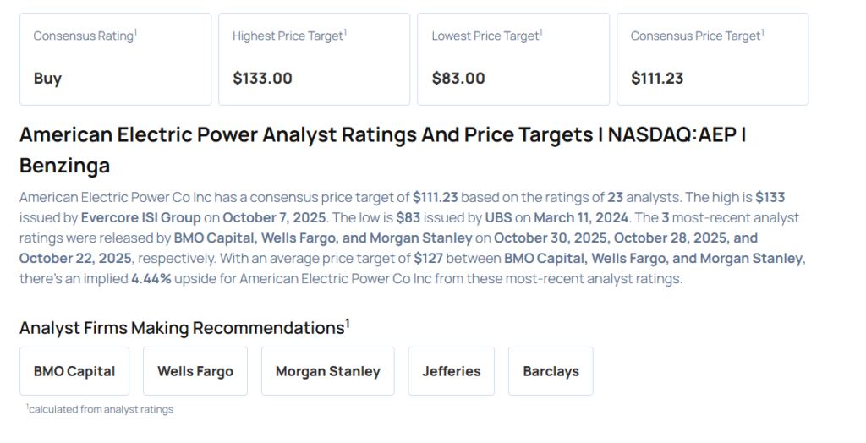Click the "Analyst Firms Making Recommendations" heading
This screenshot has width=866, height=443.
[x=182, y=328]
